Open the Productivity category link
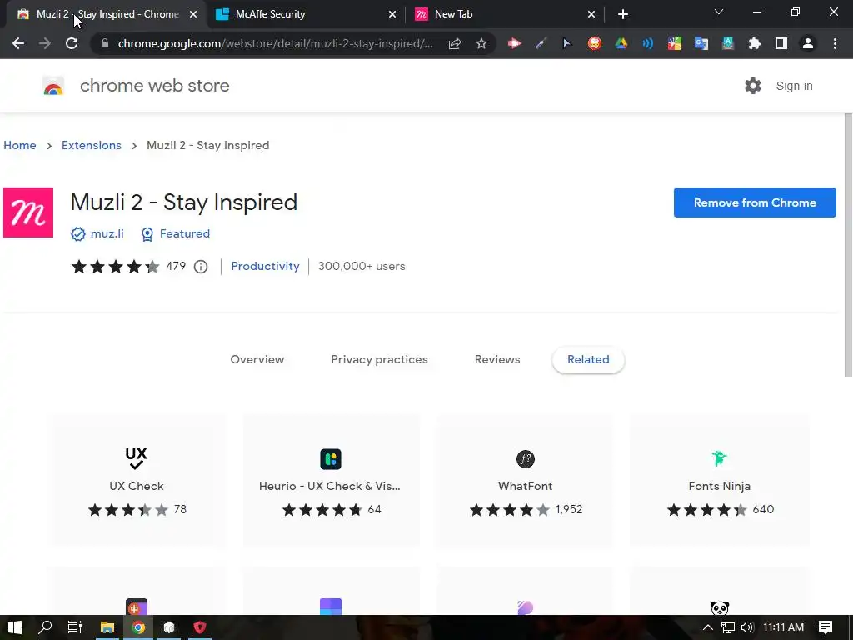853x640 pixels. pos(265,266)
